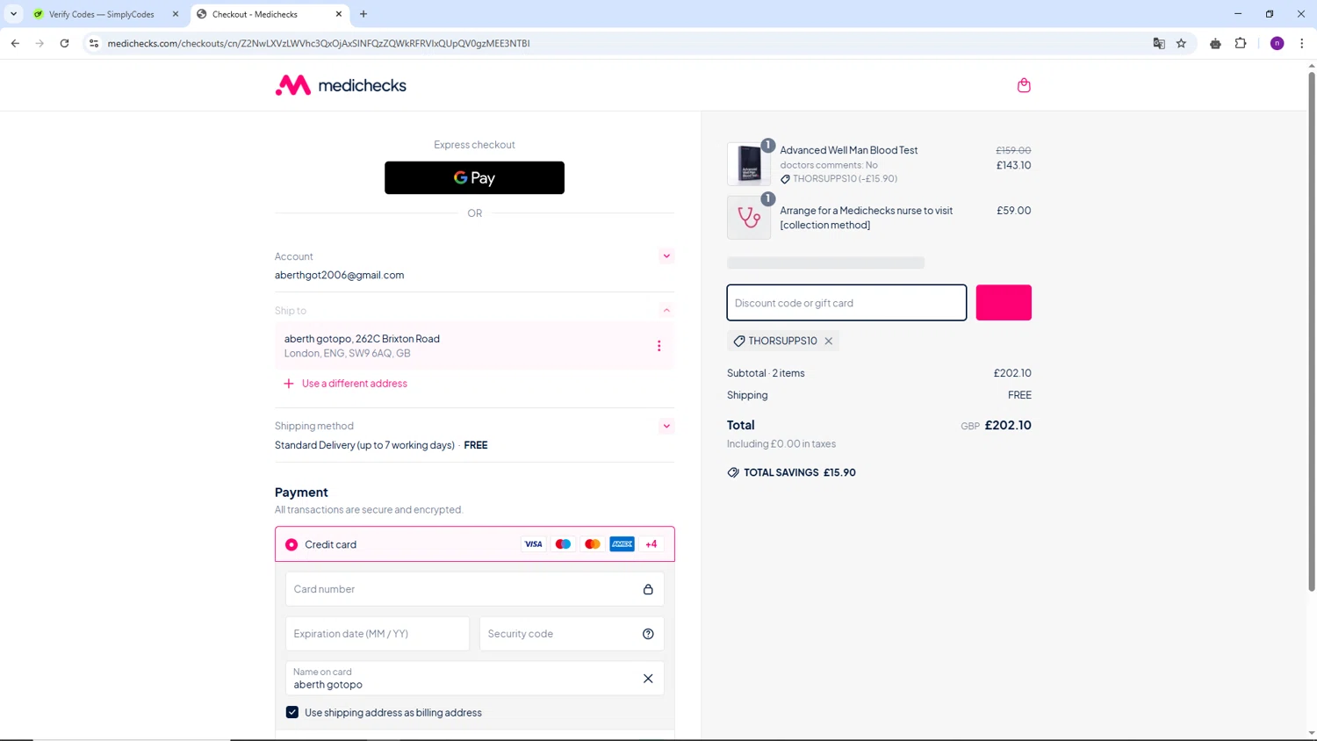Open the Chrome three-dot menu
This screenshot has width=1317, height=741.
1302,43
